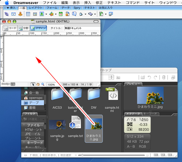Click the Image insert icon
Screen dimensions: 182x162
point(42,14)
